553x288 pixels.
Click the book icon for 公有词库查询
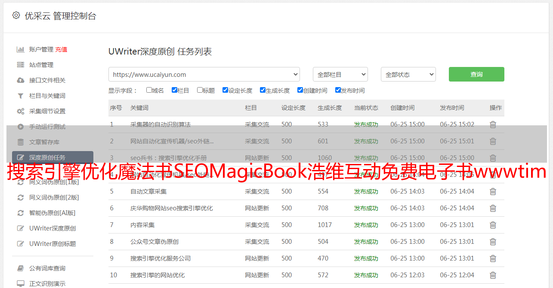pyautogui.click(x=20, y=268)
